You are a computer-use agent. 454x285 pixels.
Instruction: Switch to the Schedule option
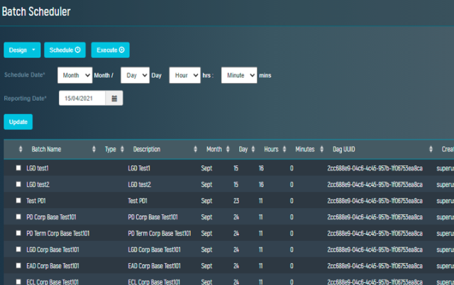click(65, 50)
